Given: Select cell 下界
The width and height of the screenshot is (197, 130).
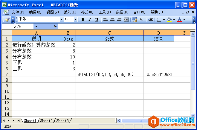Looking at the screenshot, I should click(x=36, y=62).
